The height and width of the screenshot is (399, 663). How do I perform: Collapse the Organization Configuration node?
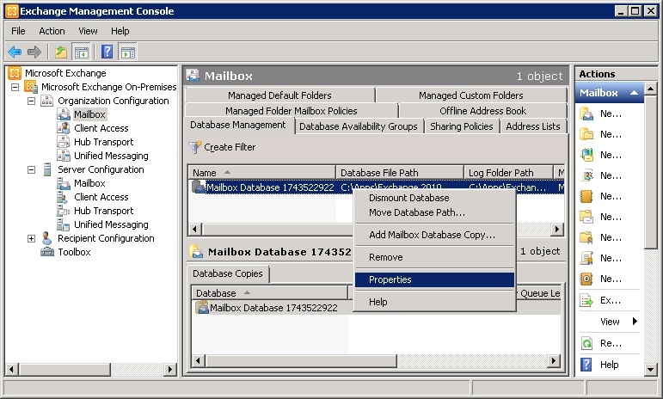31,101
